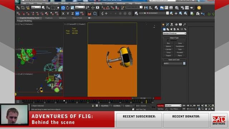The width and height of the screenshot is (229, 129).
Task: Select the Unlink Selection tool
Action: point(23,8)
